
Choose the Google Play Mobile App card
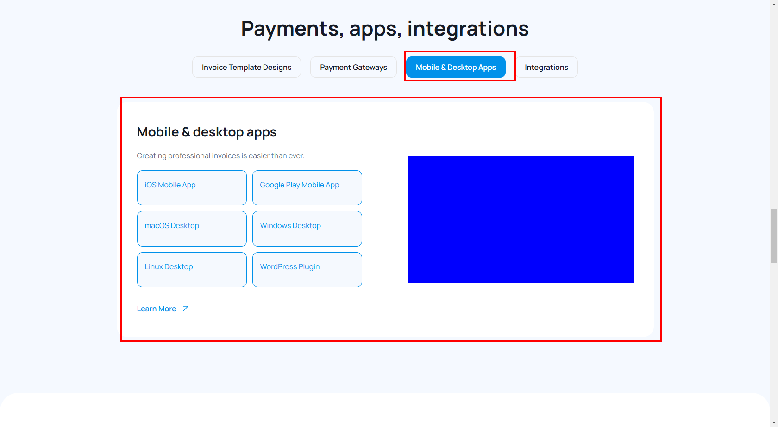(x=307, y=188)
